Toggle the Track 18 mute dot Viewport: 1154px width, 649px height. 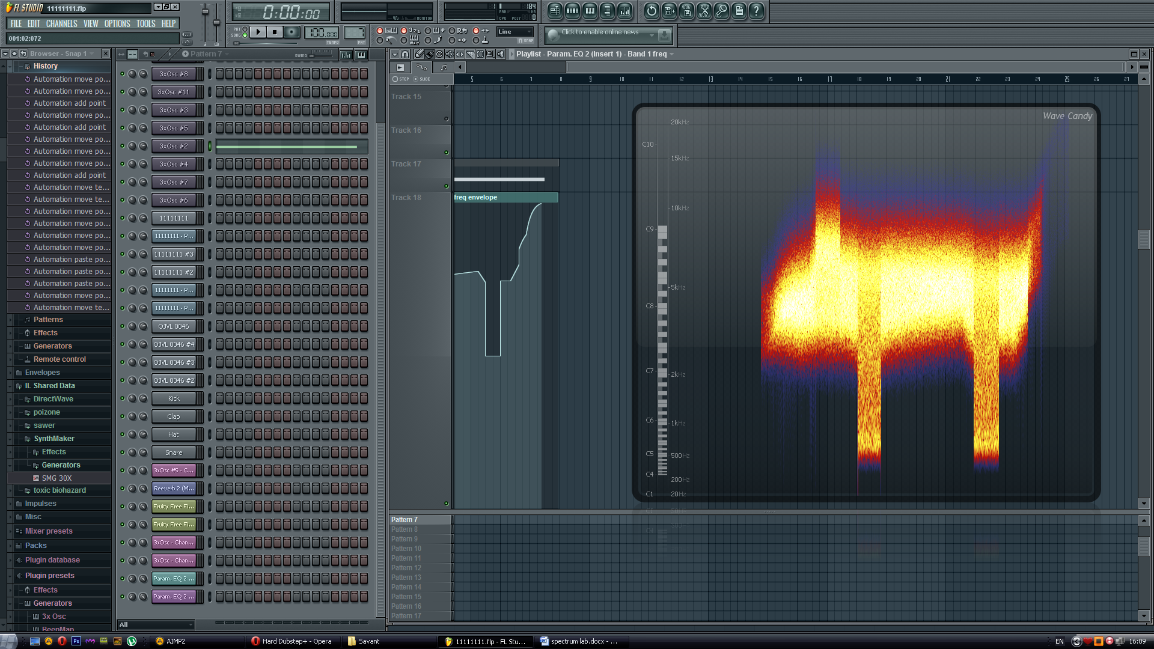(446, 504)
